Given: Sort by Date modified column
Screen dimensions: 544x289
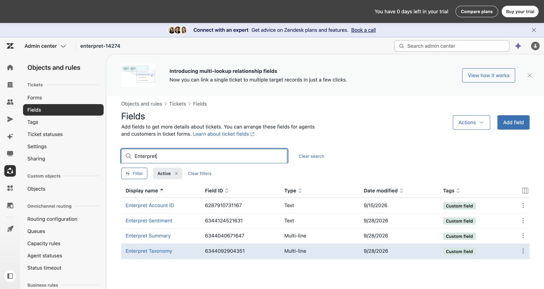Looking at the screenshot, I should [x=384, y=191].
